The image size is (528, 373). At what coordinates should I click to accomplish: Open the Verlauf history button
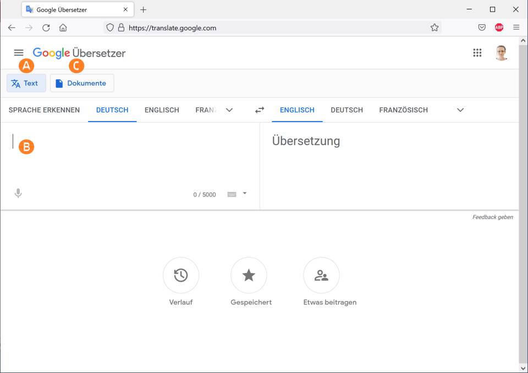181,275
